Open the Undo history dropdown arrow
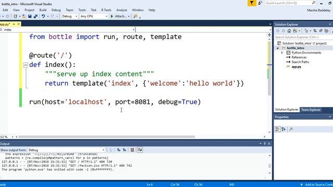 (48, 16)
